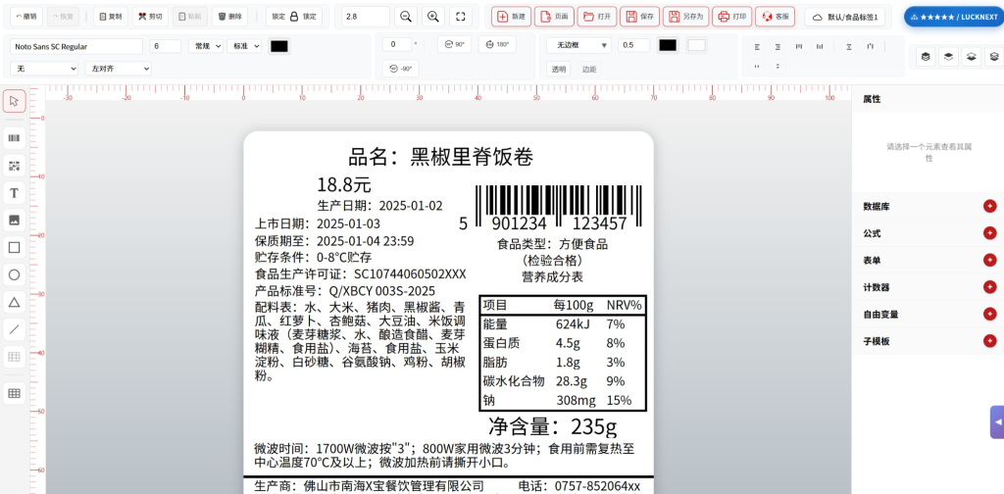The height and width of the screenshot is (494, 1004).
Task: Select the image insert tool
Action: click(x=14, y=221)
